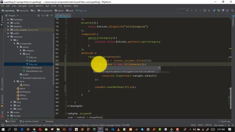235x132 pixels.
Task: Toggle the Database tool window on right edge
Action: pos(233,21)
